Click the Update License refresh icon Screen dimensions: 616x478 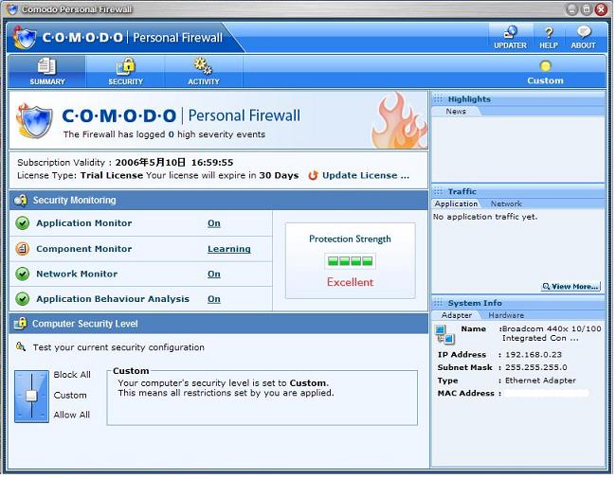(314, 176)
